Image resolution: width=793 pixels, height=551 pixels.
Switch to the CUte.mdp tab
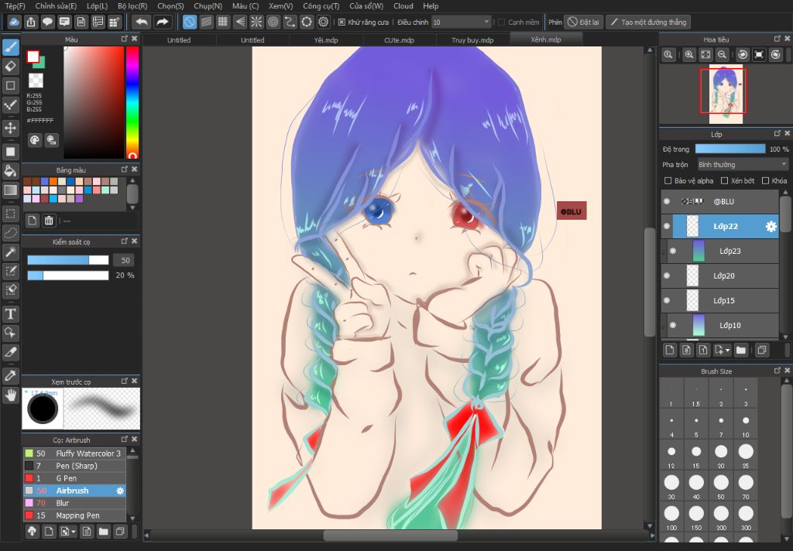click(399, 40)
